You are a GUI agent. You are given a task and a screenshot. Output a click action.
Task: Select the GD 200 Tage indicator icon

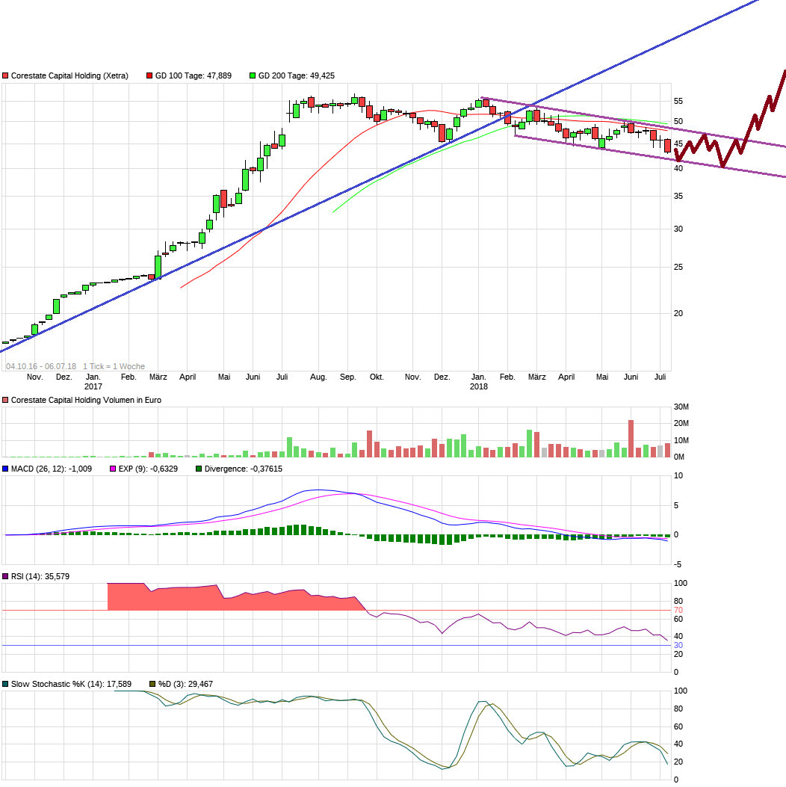point(253,75)
